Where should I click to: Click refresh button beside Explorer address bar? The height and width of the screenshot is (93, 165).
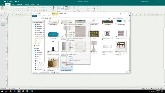110,18
